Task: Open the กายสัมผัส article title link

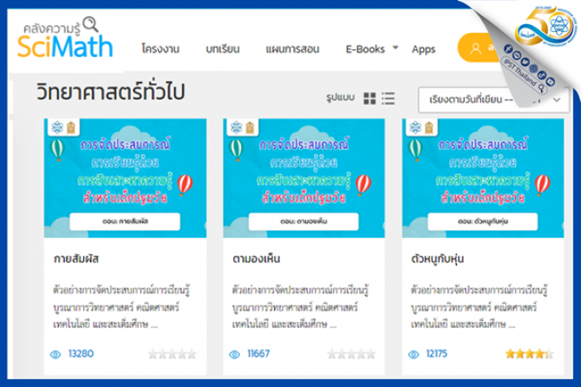Action: coord(76,259)
